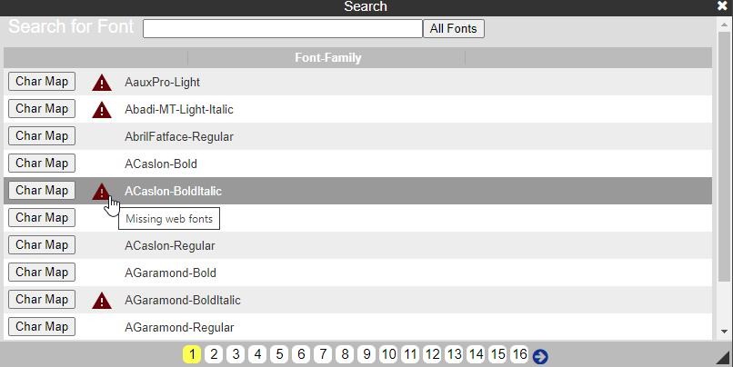
Task: Click the Font-Family column header
Action: pyautogui.click(x=327, y=58)
